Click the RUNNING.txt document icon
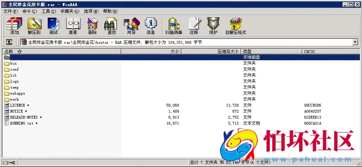The width and height of the screenshot is (362, 167). point(7,123)
